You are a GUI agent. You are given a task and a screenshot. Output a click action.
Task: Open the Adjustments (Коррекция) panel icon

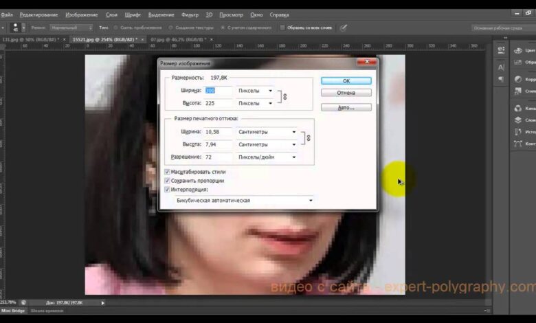pos(519,79)
